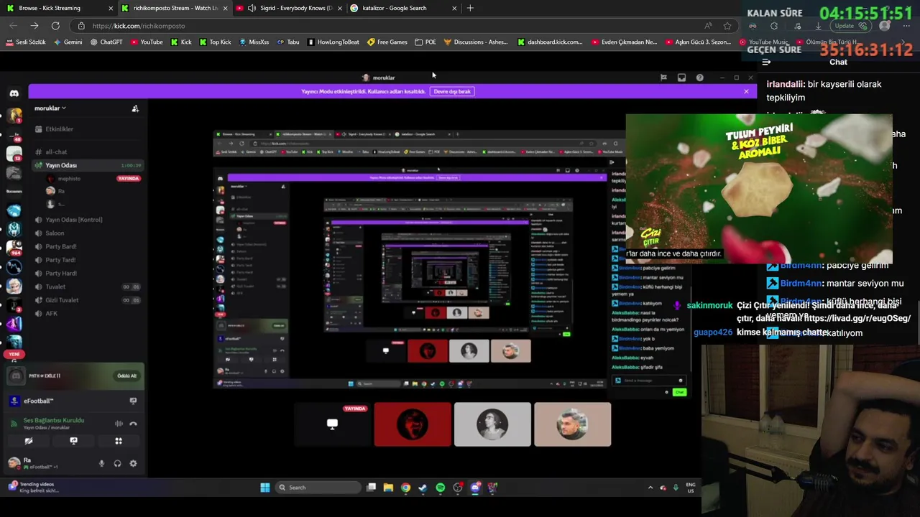This screenshot has width=920, height=517.
Task: Switch to katalizor - Google Search tab
Action: 404,8
